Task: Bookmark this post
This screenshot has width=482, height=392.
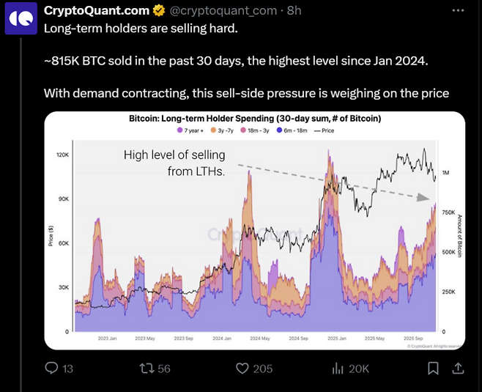Action: pyautogui.click(x=434, y=368)
